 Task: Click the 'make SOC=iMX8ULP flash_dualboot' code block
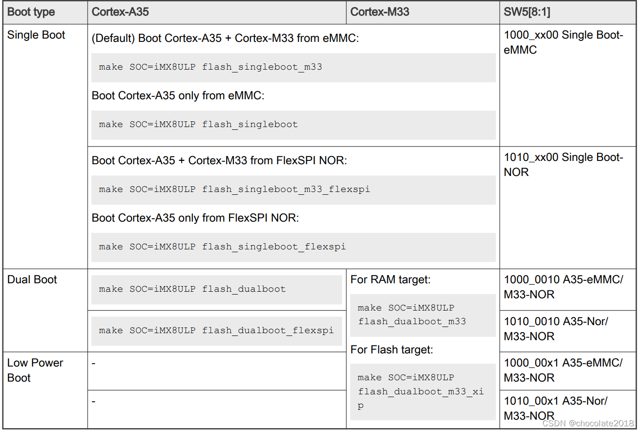216,289
